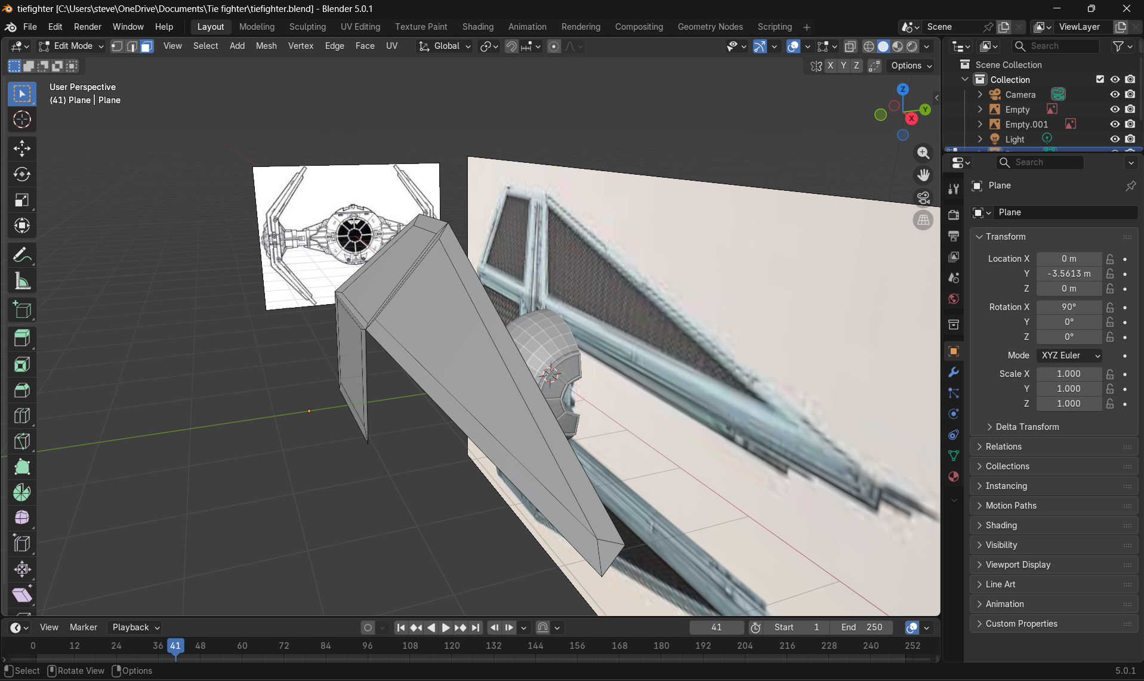Select the Scale tool
The image size is (1144, 681).
coord(22,200)
